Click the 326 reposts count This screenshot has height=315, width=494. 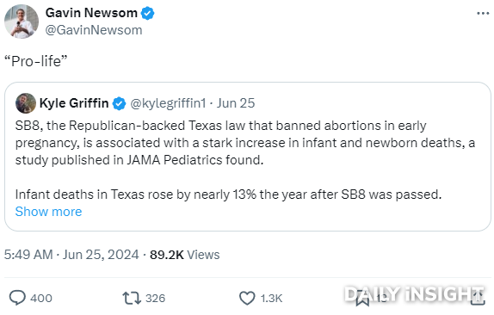click(x=155, y=298)
